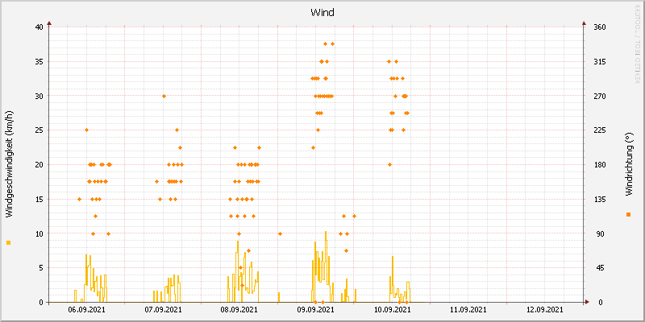Click date label 06.09.2021

86,310
